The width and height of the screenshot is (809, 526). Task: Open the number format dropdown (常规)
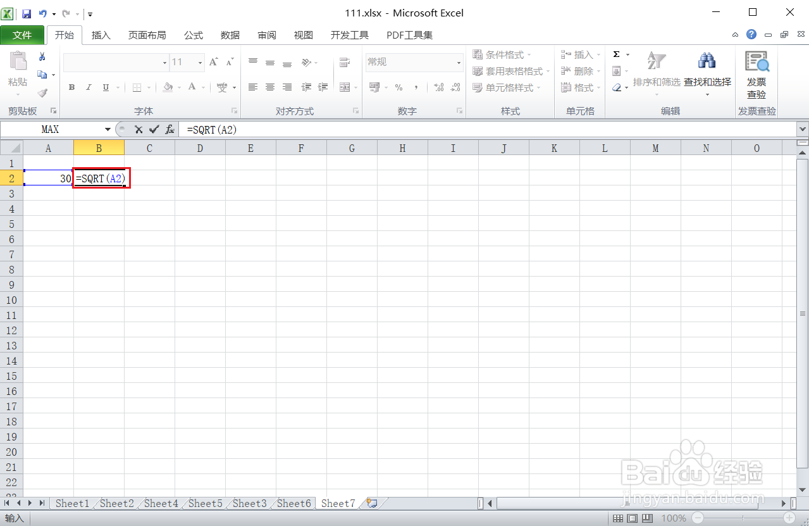(x=459, y=62)
